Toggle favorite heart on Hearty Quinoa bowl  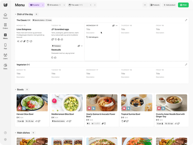[89, 108]
